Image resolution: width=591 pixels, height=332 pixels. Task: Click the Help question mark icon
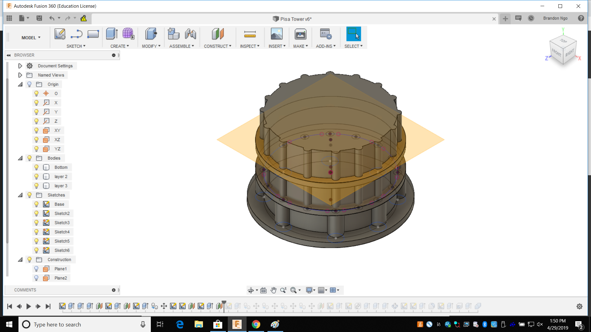[581, 18]
